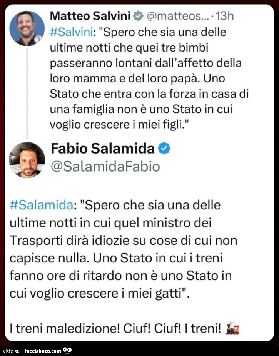Click the facciabuco.com wordmark in the footer
Viewport: 279px width, 356px height.
click(42, 351)
